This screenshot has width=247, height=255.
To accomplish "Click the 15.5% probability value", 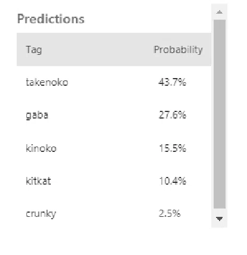I will tap(173, 148).
